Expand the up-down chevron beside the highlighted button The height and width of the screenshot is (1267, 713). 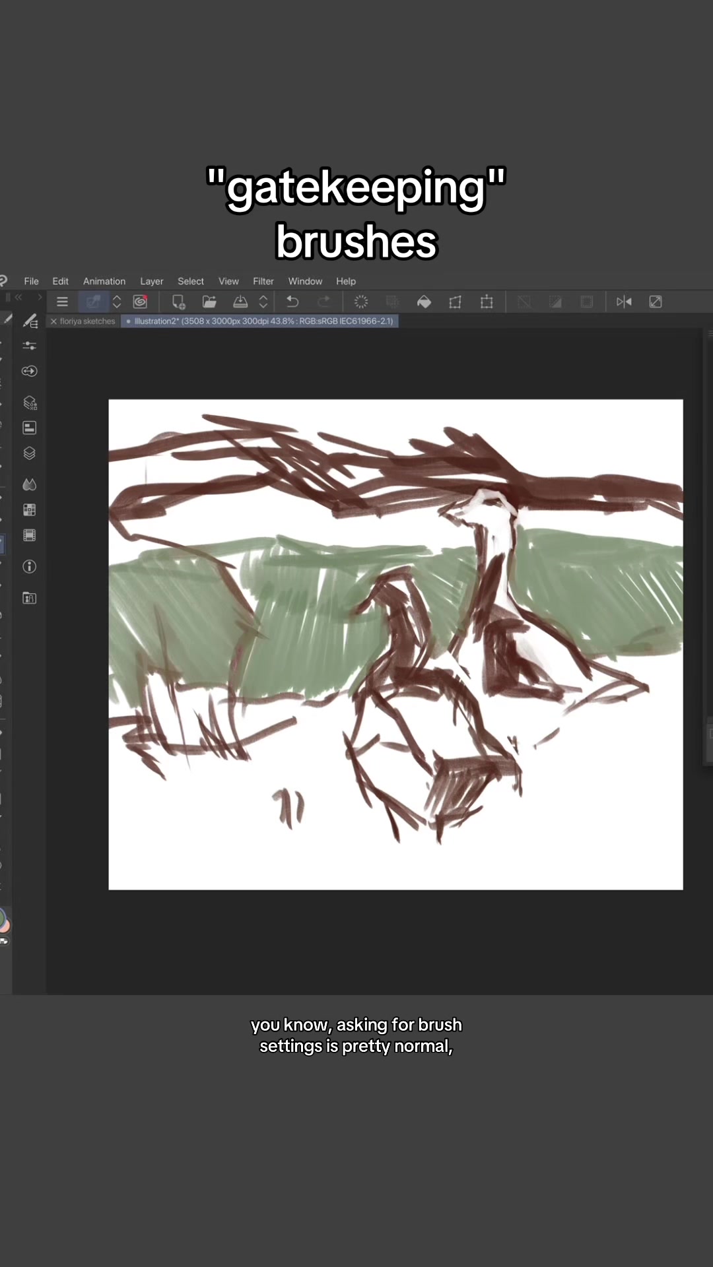click(x=117, y=302)
